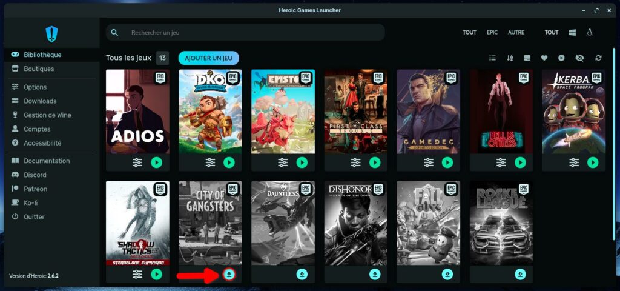Open the Downloads sidebar item

click(x=40, y=101)
